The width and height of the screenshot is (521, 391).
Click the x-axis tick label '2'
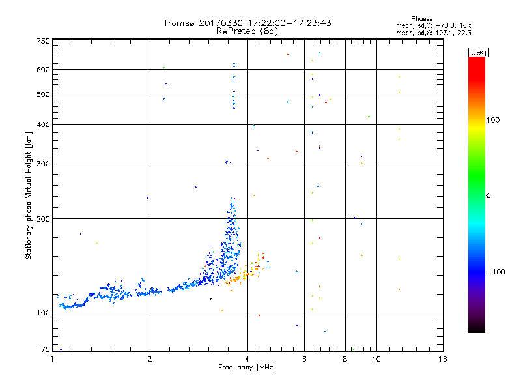point(150,359)
